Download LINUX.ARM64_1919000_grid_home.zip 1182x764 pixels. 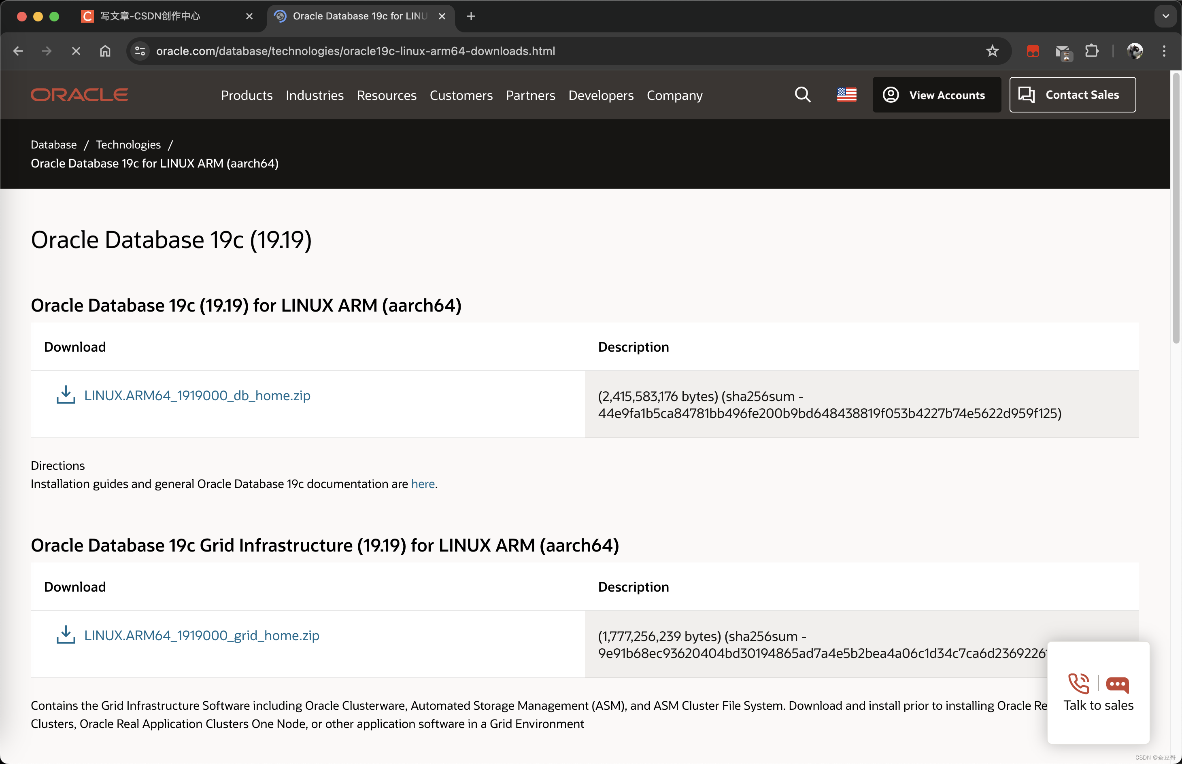202,635
